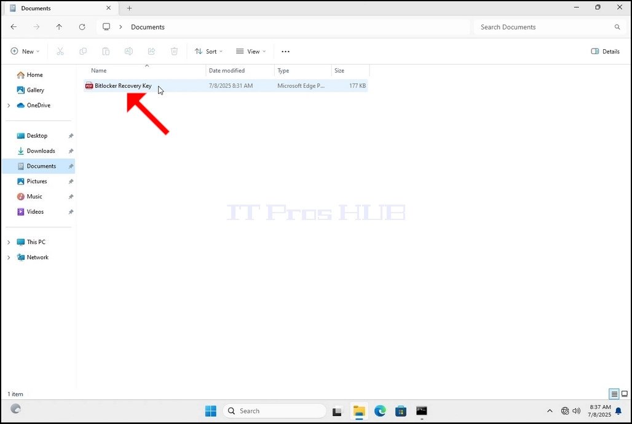
Task: Click the Microsoft Edge P... type cell
Action: 301,86
